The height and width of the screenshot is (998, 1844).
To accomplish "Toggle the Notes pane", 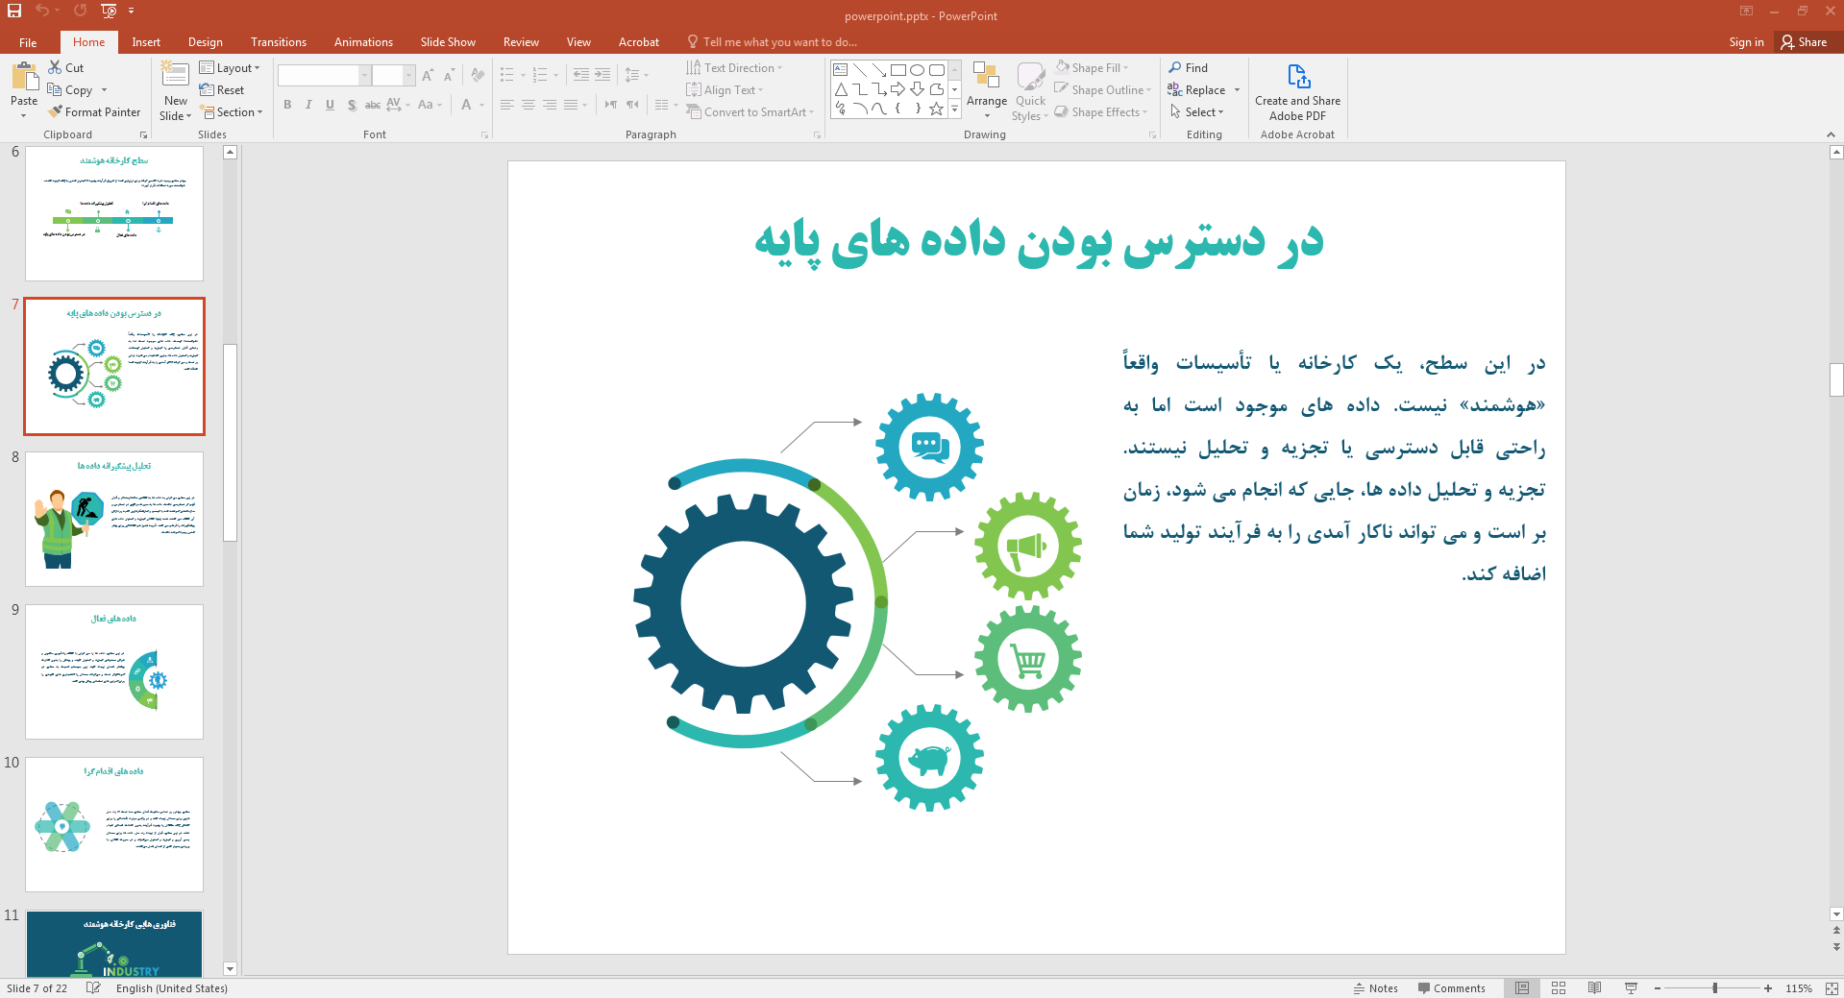I will click(1376, 987).
